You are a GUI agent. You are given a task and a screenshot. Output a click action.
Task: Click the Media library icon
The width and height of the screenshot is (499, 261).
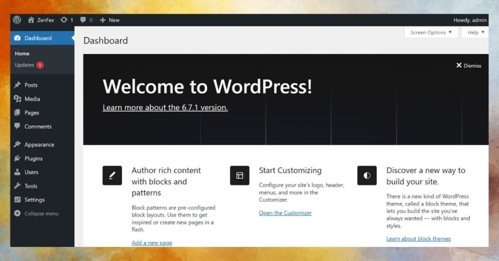(17, 99)
